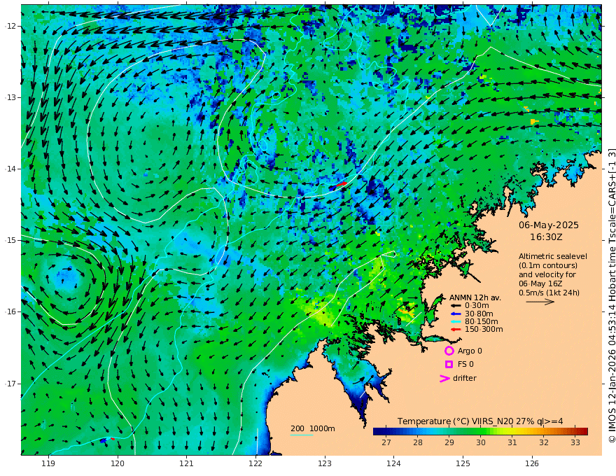The height and width of the screenshot is (476, 616).
Task: Click the -15 latitude axis label
Action: tap(10, 240)
